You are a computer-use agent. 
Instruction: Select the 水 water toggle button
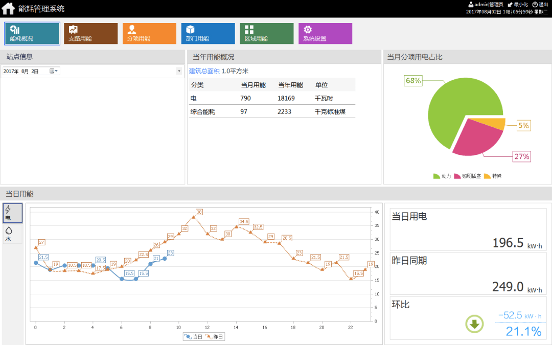pyautogui.click(x=13, y=234)
